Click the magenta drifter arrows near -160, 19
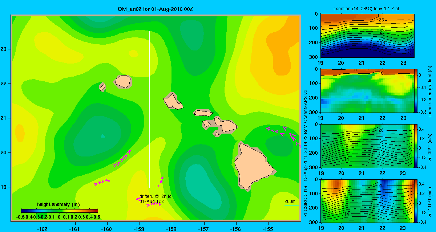 (102, 182)
